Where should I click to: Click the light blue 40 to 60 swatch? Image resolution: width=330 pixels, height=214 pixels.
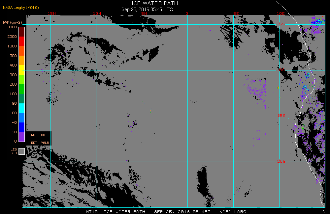point(22,118)
